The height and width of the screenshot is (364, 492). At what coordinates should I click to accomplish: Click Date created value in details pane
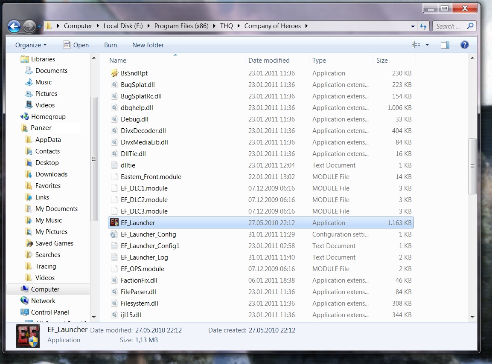(272, 330)
